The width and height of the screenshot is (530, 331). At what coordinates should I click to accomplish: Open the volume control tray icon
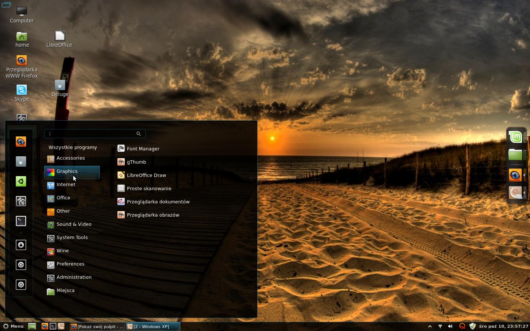tap(450, 326)
